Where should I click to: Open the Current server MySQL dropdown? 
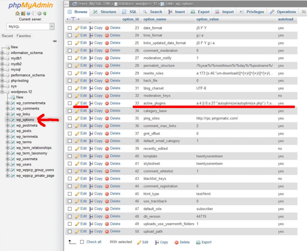[x=30, y=27]
